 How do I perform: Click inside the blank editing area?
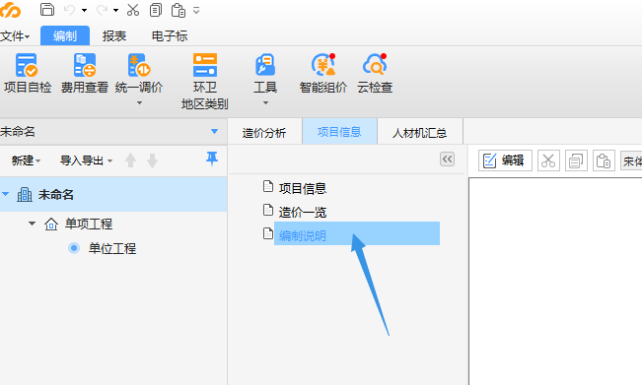tap(555, 282)
